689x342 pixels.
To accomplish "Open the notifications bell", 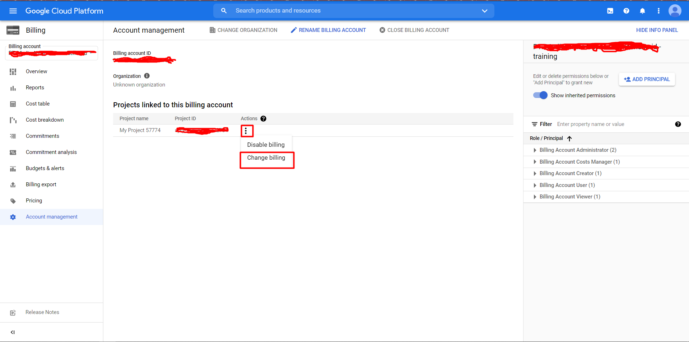I will [642, 11].
